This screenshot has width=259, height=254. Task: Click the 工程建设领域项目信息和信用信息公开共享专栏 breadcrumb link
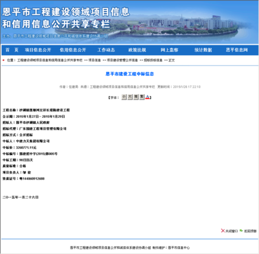(50, 60)
